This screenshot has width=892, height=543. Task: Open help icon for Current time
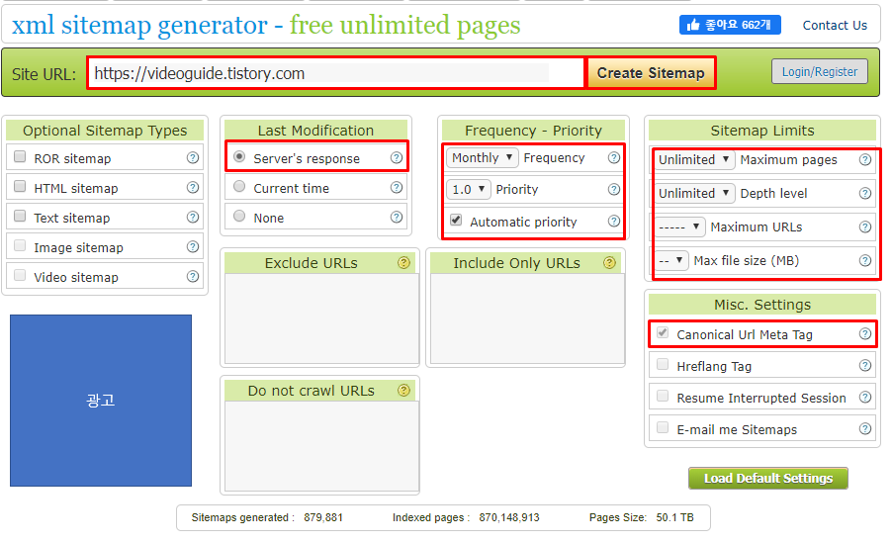click(x=397, y=187)
